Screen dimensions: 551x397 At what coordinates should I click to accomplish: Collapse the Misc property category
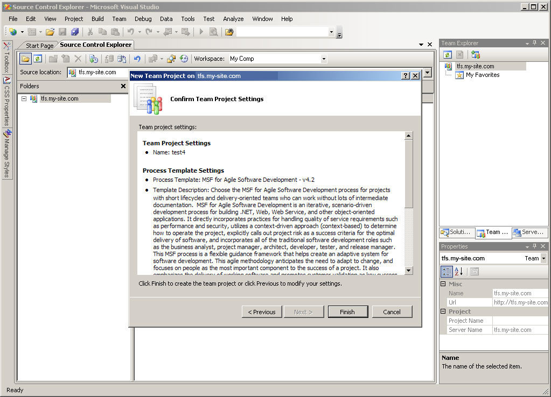click(443, 283)
